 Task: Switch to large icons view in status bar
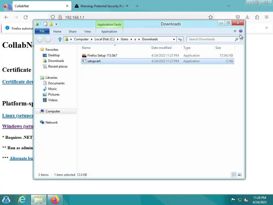(240, 175)
